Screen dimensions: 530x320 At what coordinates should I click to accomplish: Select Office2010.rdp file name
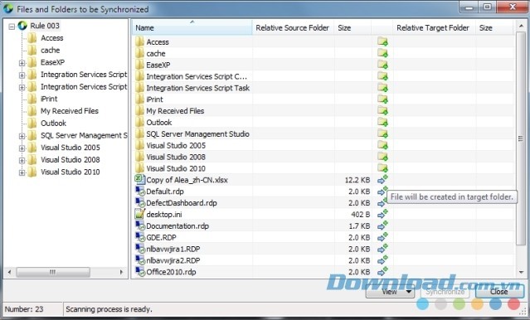click(171, 272)
